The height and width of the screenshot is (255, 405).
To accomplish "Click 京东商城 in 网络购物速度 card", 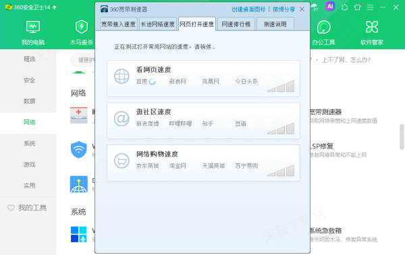I will [x=147, y=166].
